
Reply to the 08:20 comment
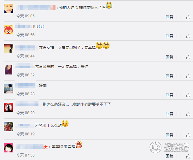169,114
